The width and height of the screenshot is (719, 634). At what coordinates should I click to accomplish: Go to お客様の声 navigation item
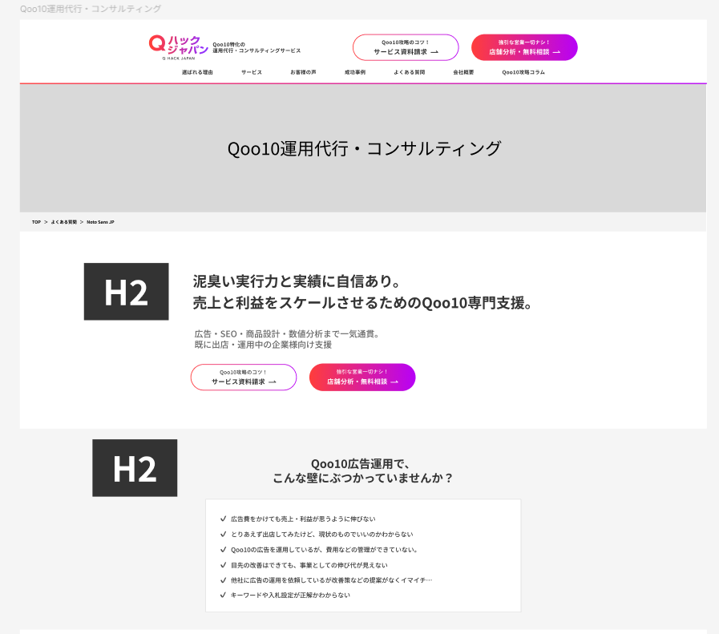303,72
